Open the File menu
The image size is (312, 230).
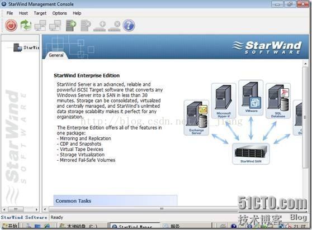[10, 13]
